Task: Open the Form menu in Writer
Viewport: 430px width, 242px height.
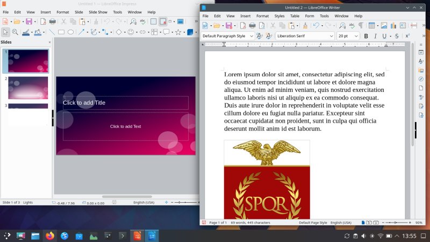Action: pyautogui.click(x=310, y=16)
